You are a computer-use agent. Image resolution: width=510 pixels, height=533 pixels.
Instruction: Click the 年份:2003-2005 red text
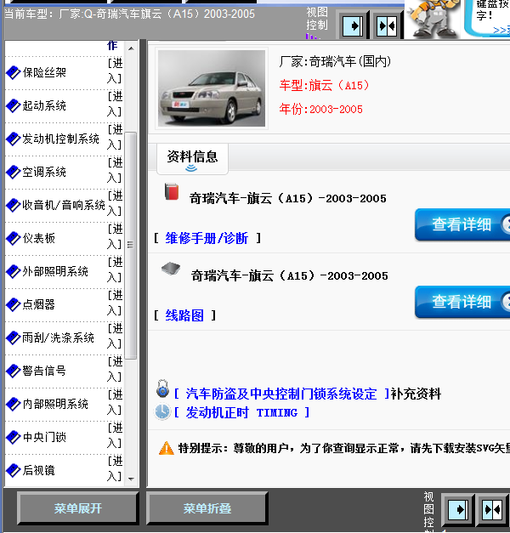[x=321, y=109]
